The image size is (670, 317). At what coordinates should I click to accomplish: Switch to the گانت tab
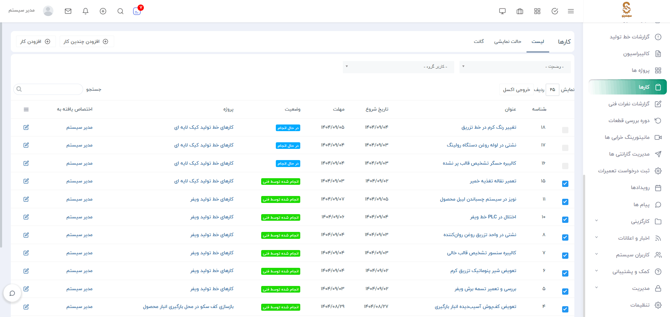click(x=479, y=41)
